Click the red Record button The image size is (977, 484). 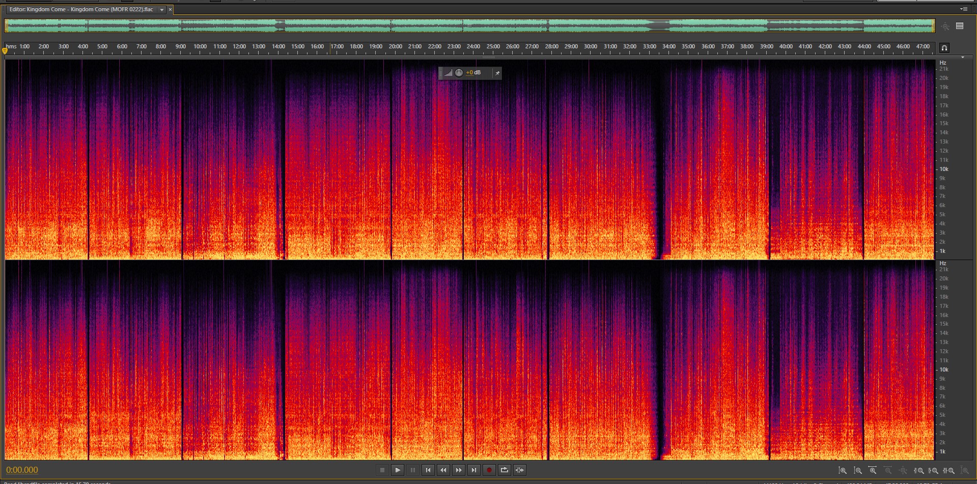(489, 470)
